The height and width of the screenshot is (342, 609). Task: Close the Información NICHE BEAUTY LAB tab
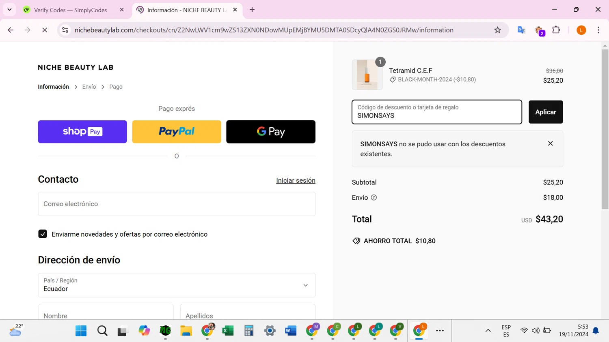pyautogui.click(x=235, y=10)
